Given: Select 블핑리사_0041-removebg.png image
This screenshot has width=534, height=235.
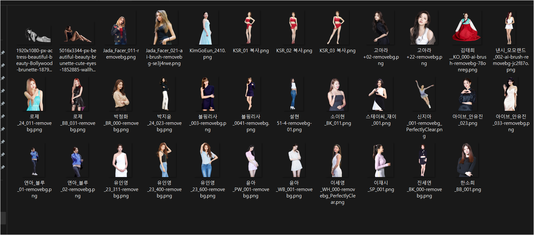Looking at the screenshot, I should 250,94.
